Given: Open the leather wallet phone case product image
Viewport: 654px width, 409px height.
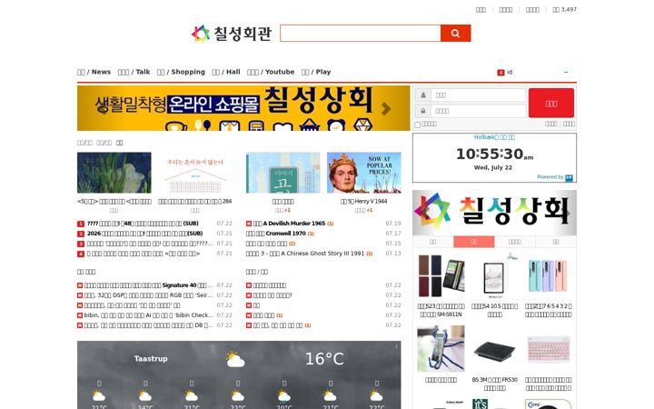Looking at the screenshot, I should click(441, 276).
